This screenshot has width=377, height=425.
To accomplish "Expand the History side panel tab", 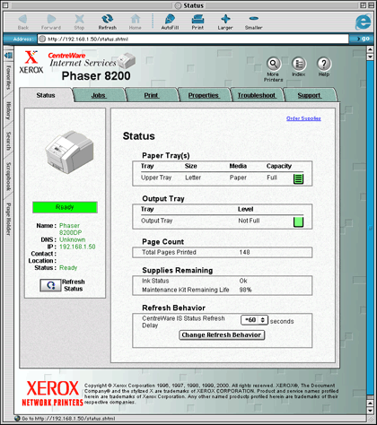I will 8,110.
